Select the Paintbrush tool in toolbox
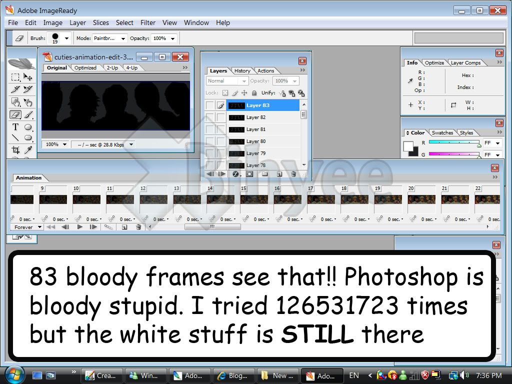 28,114
